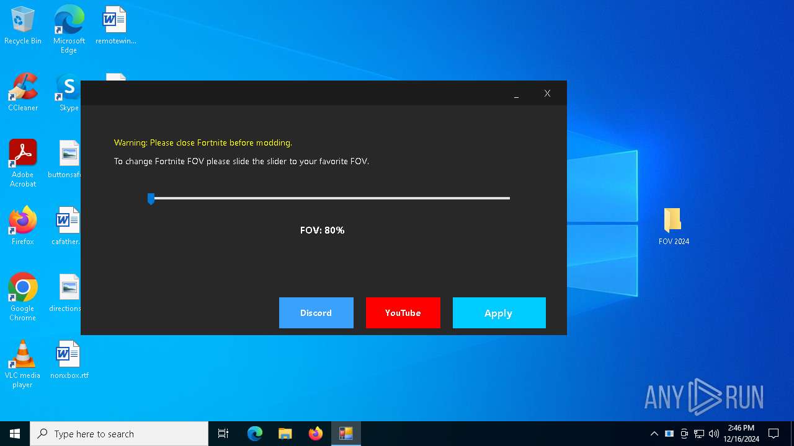Launch VLC media player shortcut
The height and width of the screenshot is (446, 794).
click(x=23, y=364)
